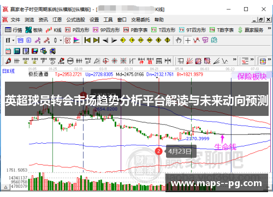Select the red compass star tool

115,61
